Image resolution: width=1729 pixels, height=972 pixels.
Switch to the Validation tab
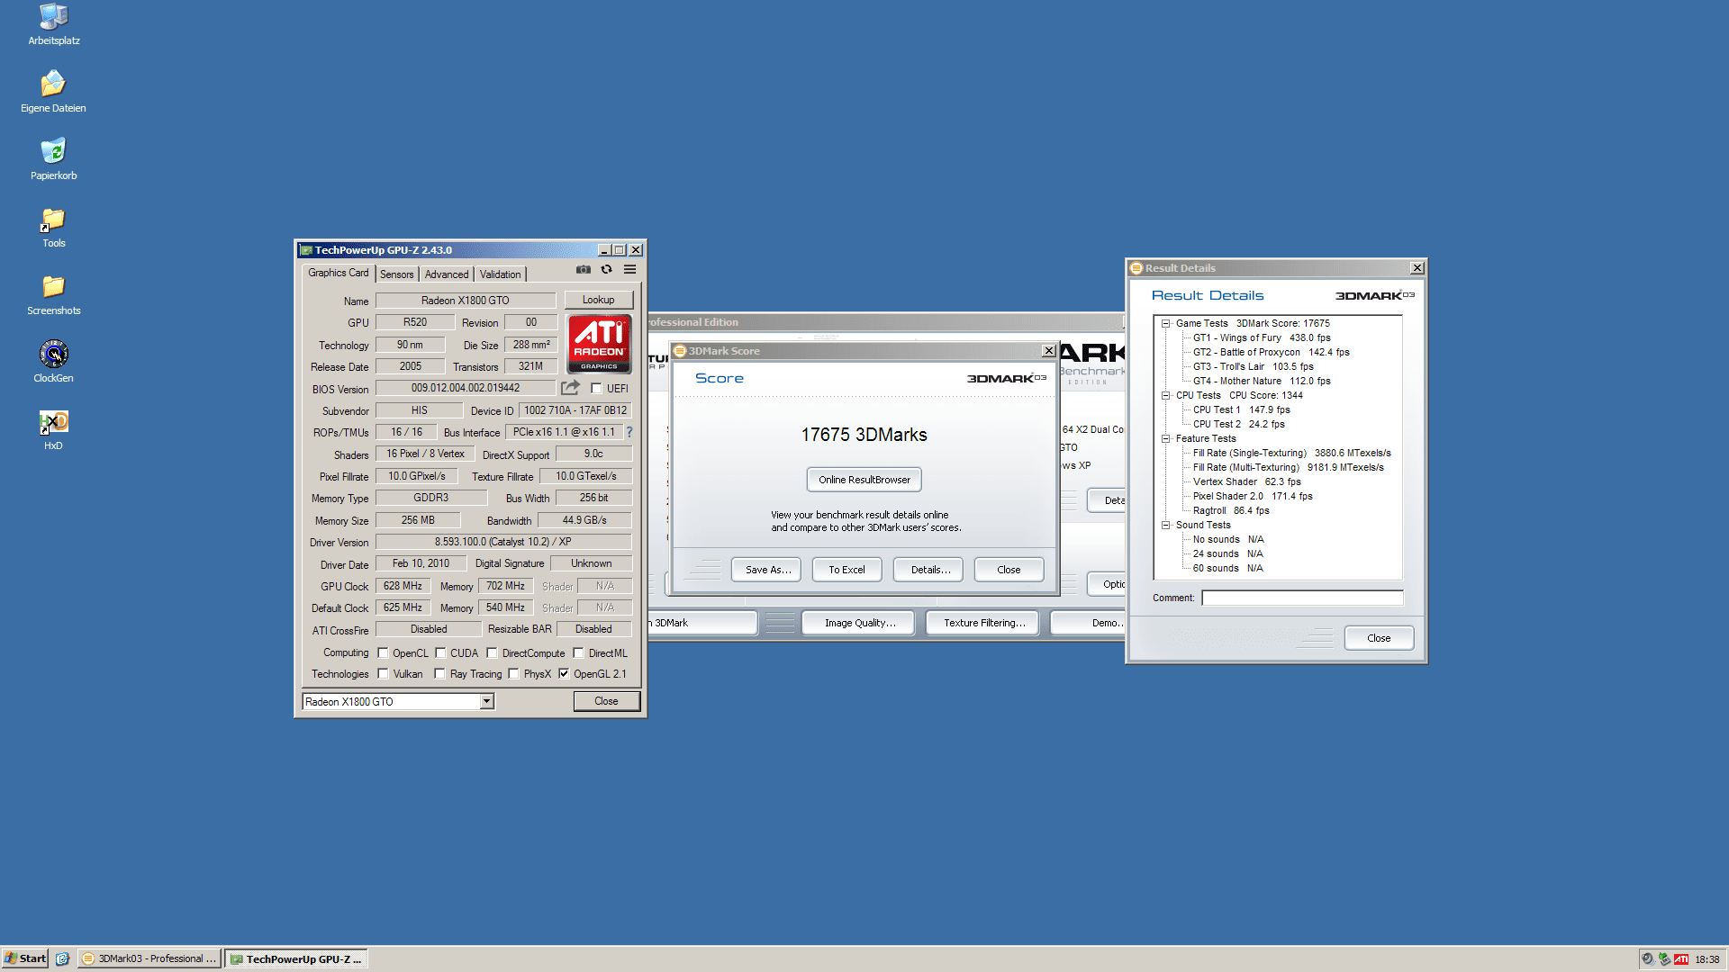(x=500, y=274)
